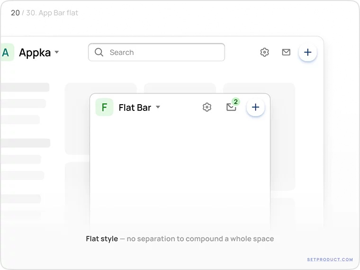Click the "30. App Bar flat" heading

pos(52,13)
